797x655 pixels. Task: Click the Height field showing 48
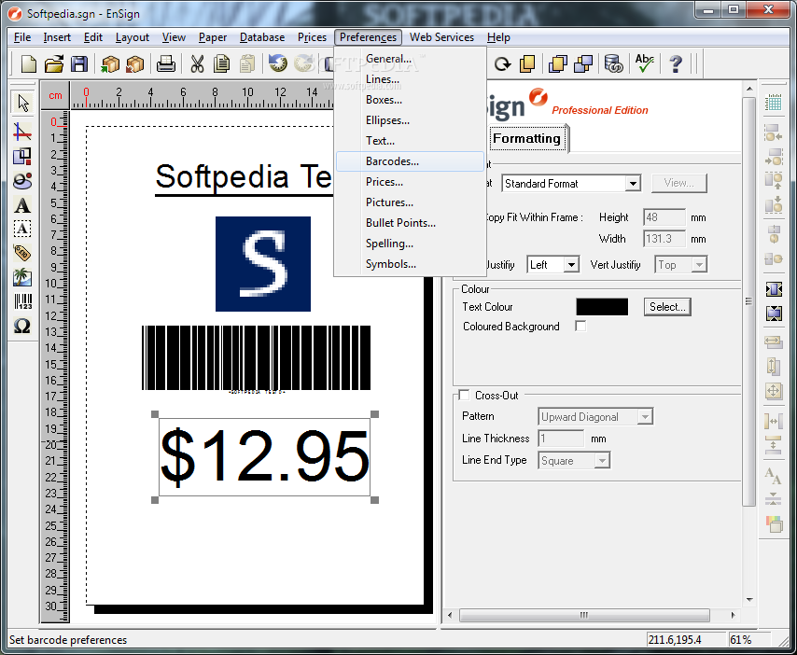tap(664, 217)
